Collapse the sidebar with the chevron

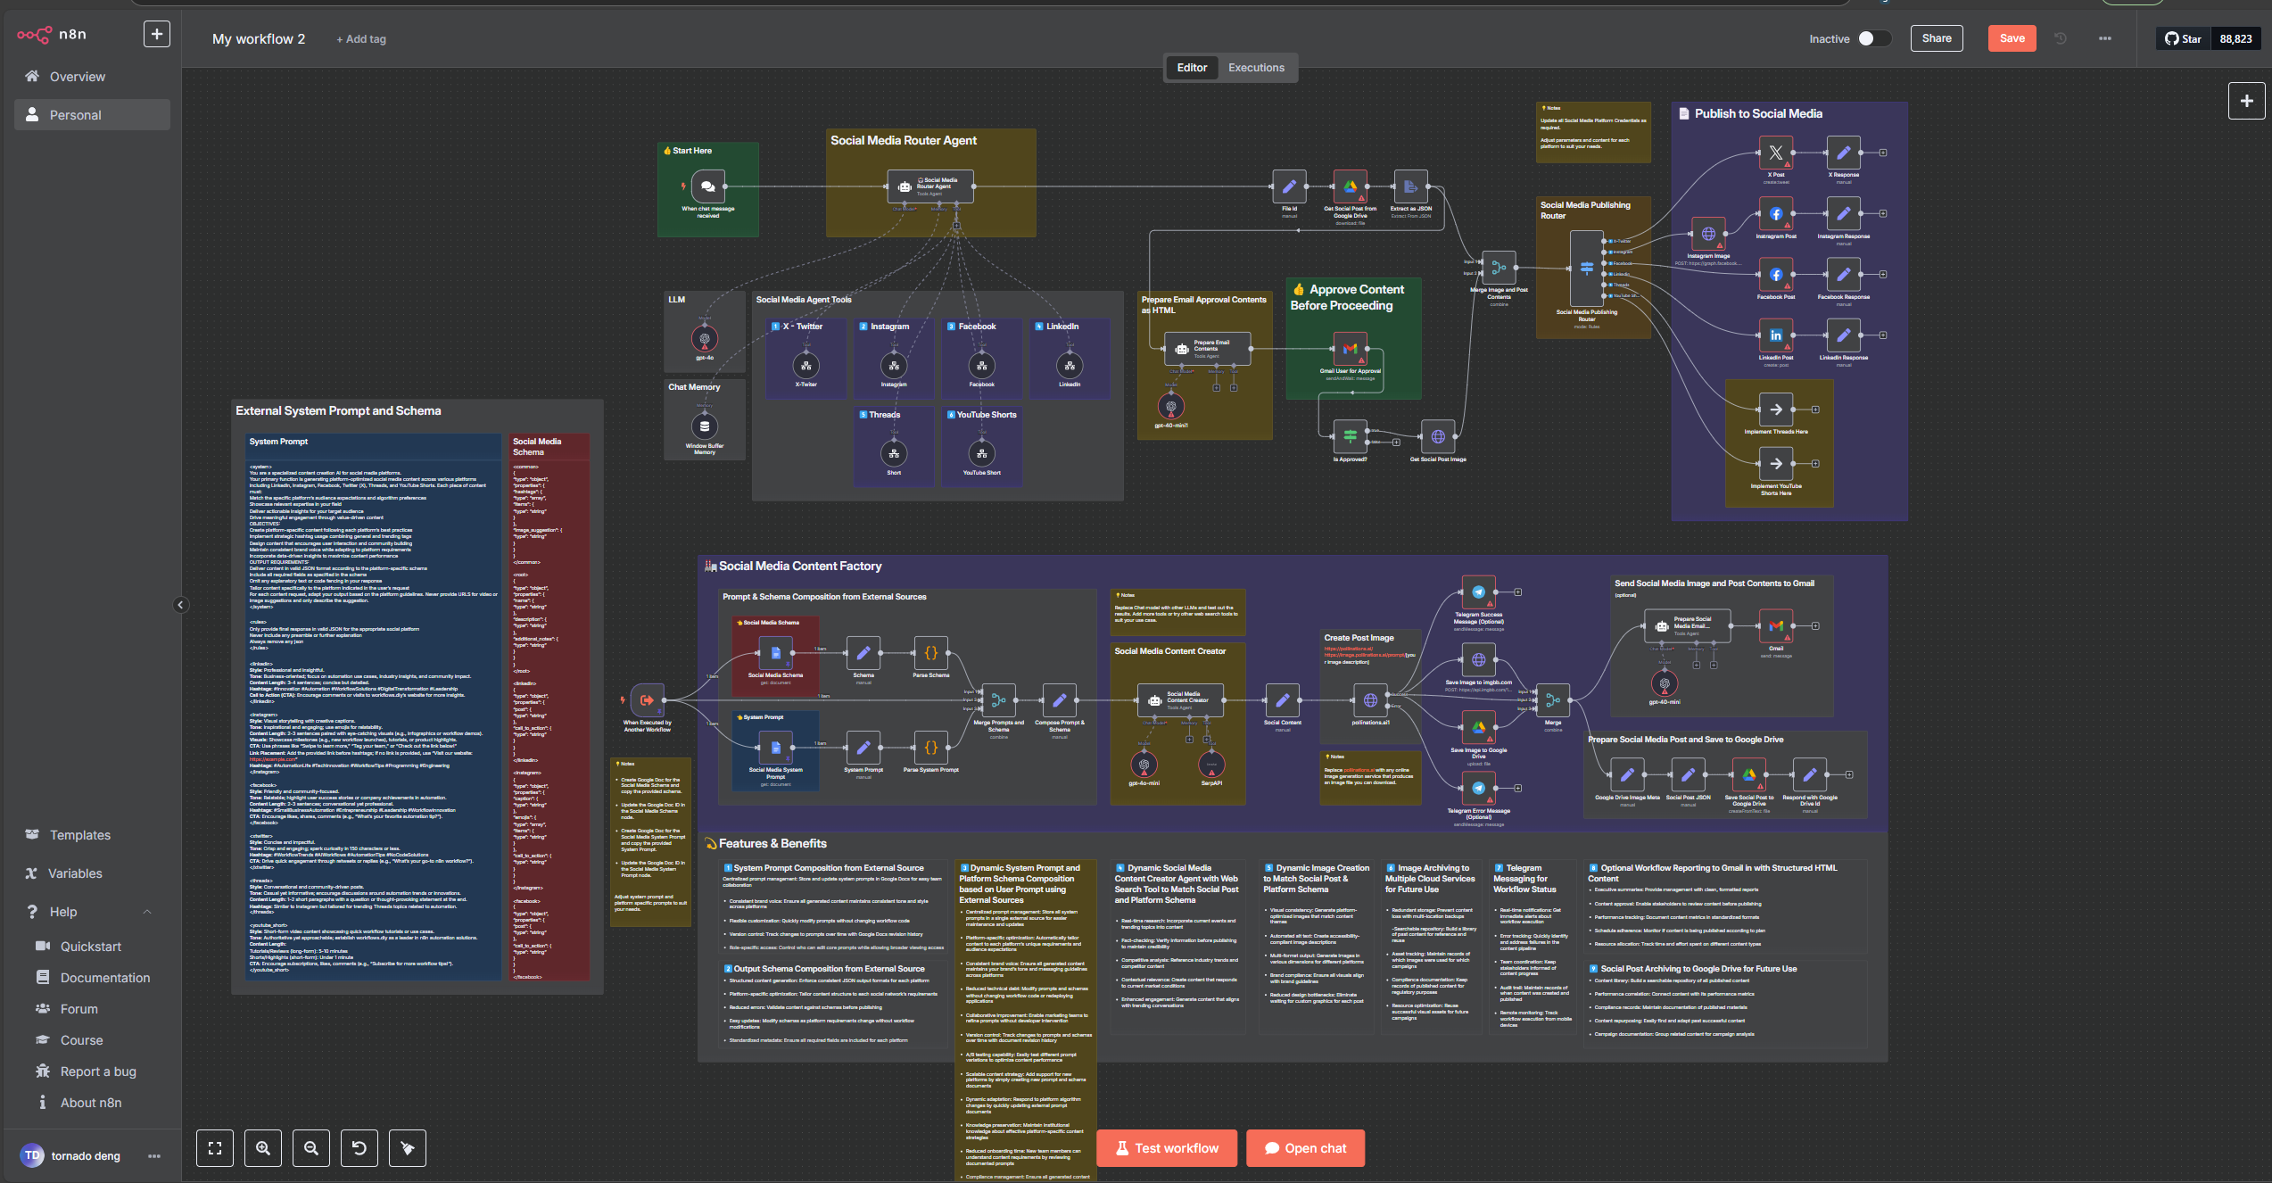[180, 605]
